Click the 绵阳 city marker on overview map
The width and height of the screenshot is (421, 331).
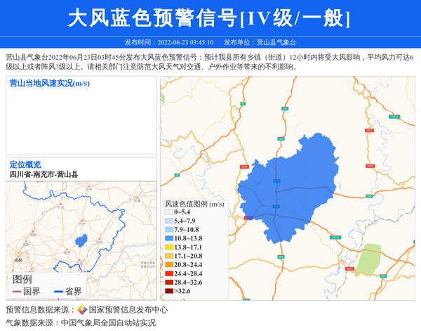pyautogui.click(x=33, y=231)
